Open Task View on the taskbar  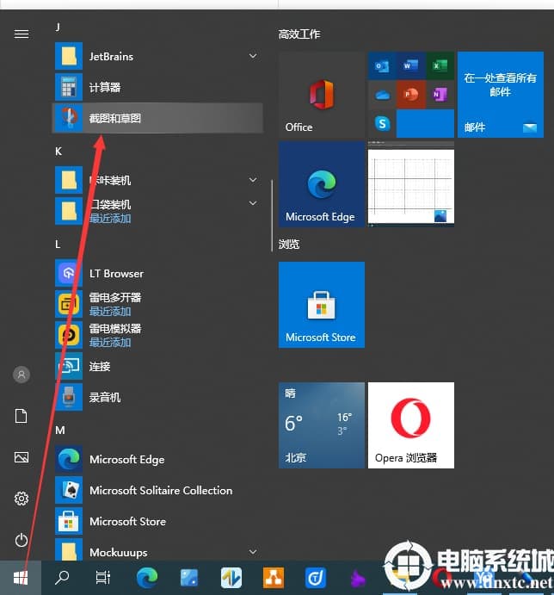click(103, 578)
